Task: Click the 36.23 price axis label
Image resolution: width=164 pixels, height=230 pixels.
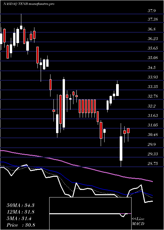Action: 153,39
